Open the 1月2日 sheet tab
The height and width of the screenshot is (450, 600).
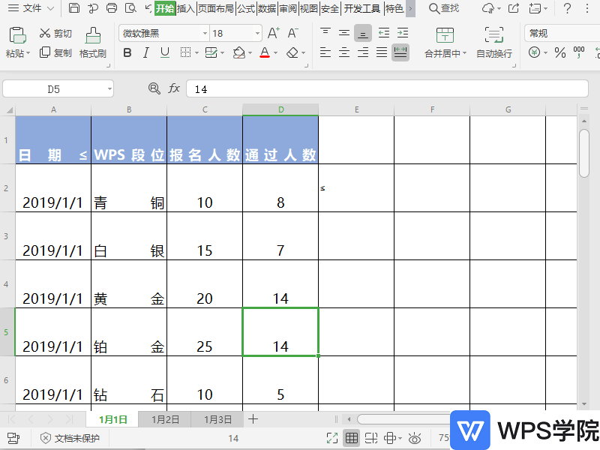tap(165, 419)
